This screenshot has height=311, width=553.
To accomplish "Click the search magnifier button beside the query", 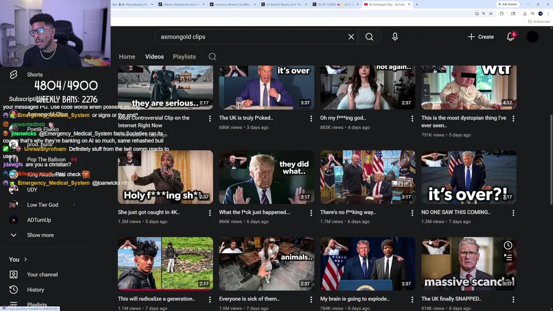I will 369,37.
